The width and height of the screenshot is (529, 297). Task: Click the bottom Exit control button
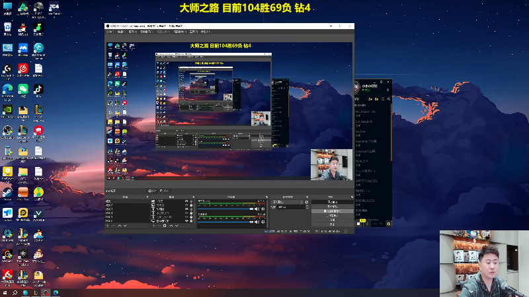click(x=333, y=224)
